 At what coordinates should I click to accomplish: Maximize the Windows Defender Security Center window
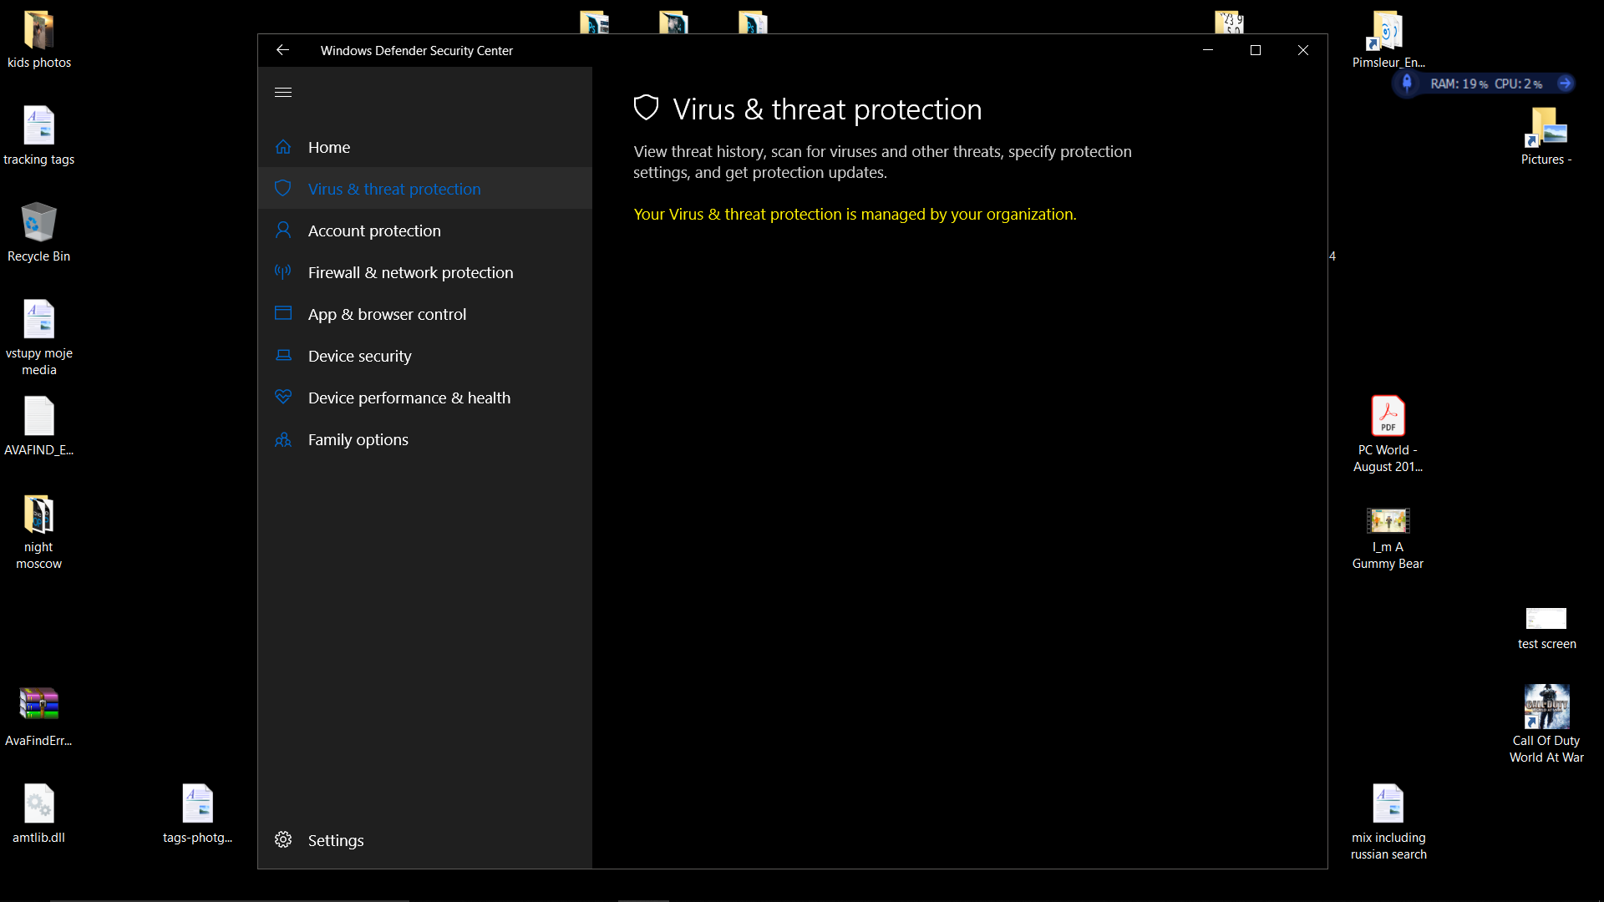tap(1255, 50)
